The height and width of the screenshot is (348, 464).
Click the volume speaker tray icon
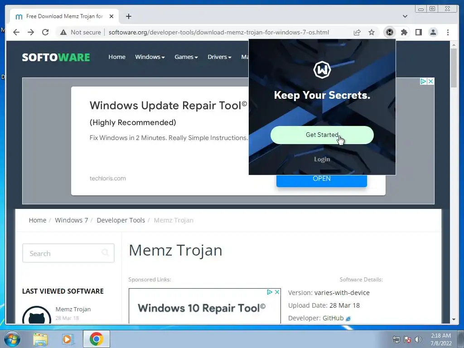pos(418,339)
